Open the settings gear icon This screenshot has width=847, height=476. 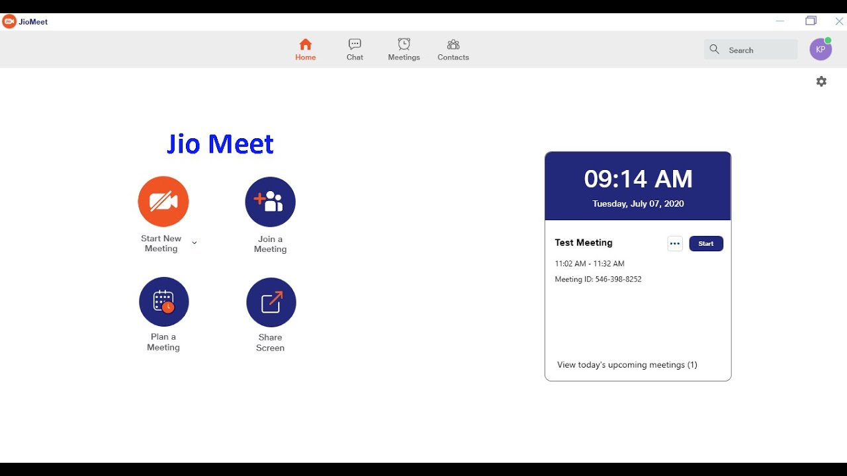(x=821, y=81)
